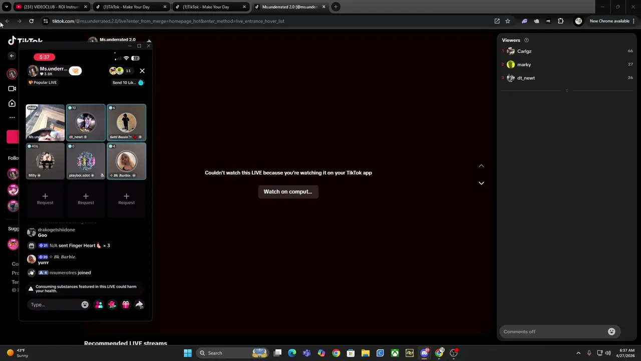
Task: Open the Viewers help question icon
Action: (526, 40)
